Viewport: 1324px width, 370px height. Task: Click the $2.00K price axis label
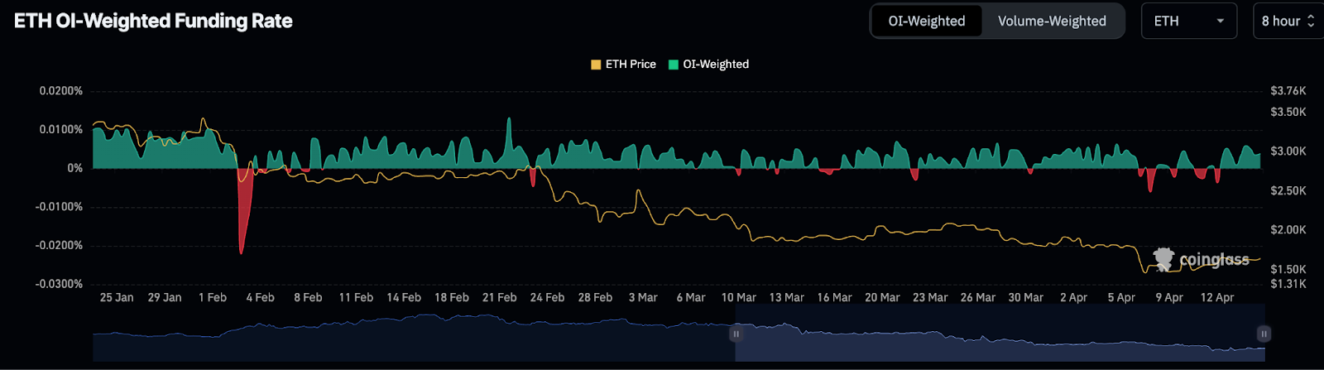[1288, 230]
